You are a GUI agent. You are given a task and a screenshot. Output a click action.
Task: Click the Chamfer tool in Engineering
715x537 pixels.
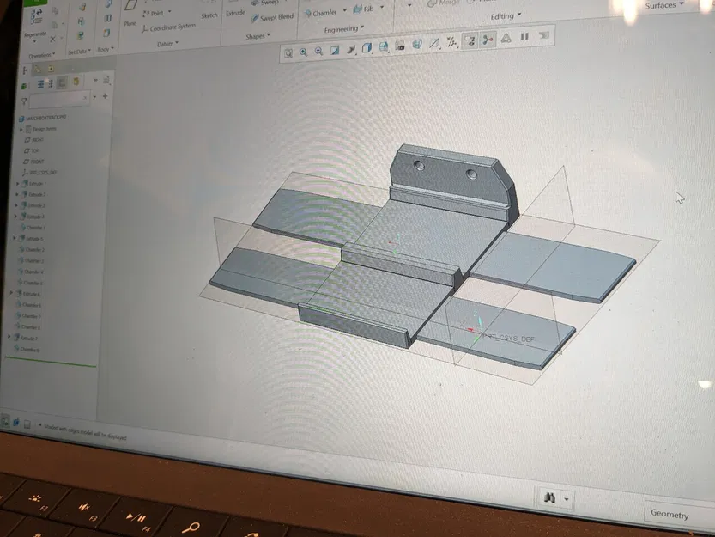pyautogui.click(x=320, y=13)
